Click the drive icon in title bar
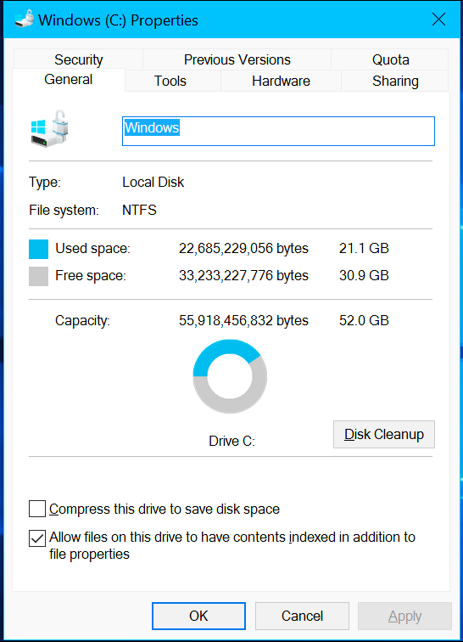The width and height of the screenshot is (463, 642). tap(24, 20)
